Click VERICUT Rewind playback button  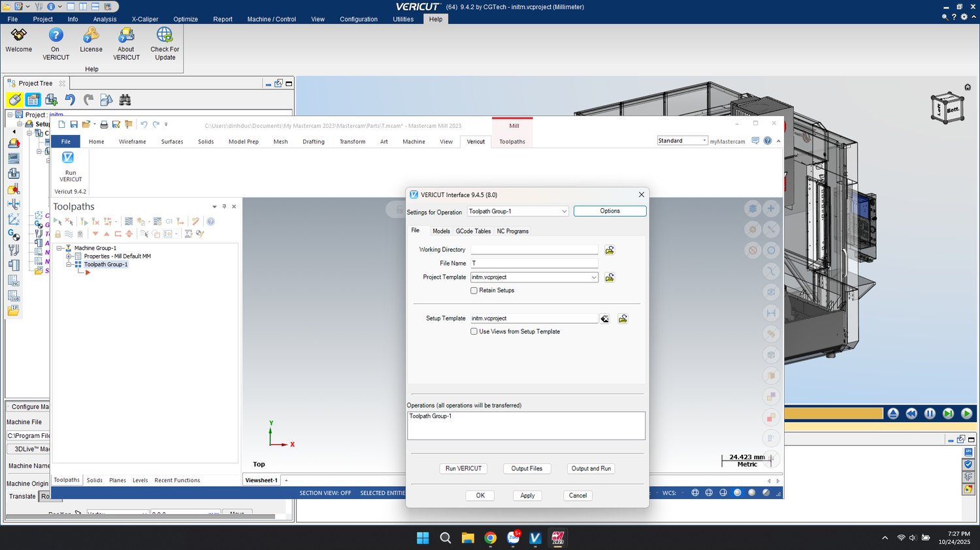pos(911,414)
